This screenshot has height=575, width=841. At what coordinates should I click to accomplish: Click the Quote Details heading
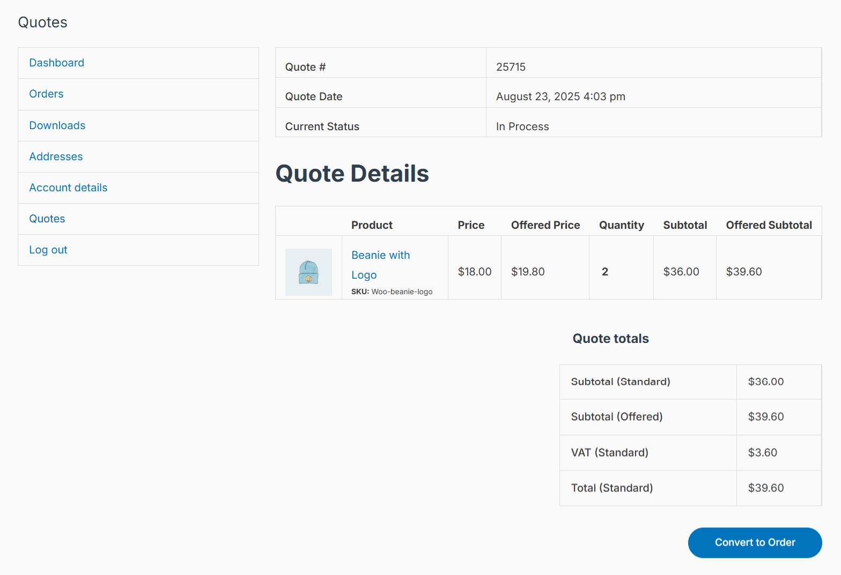pos(352,174)
